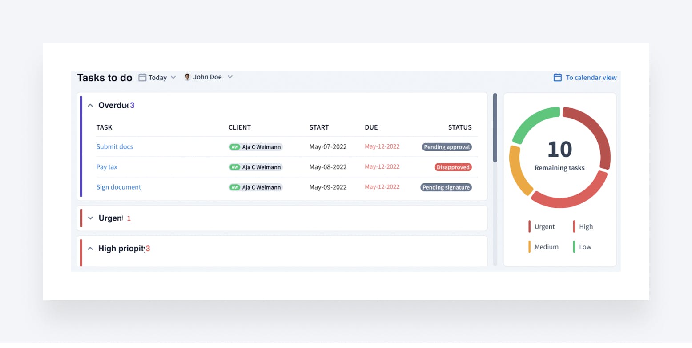
Task: Open the Today date filter dropdown
Action: 173,78
